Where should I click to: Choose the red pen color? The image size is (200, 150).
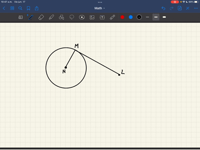(122, 17)
